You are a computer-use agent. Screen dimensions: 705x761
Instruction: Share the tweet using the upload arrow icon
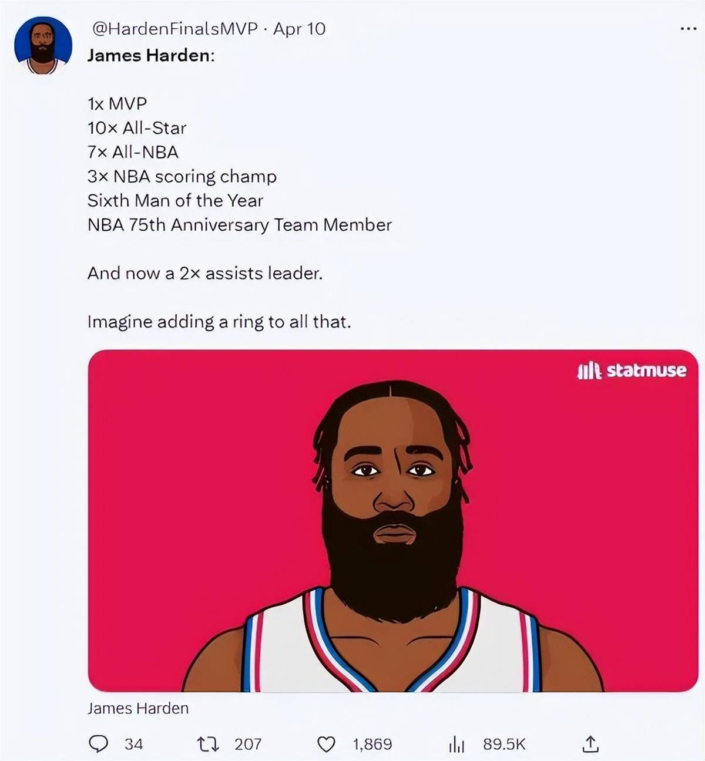click(x=590, y=744)
